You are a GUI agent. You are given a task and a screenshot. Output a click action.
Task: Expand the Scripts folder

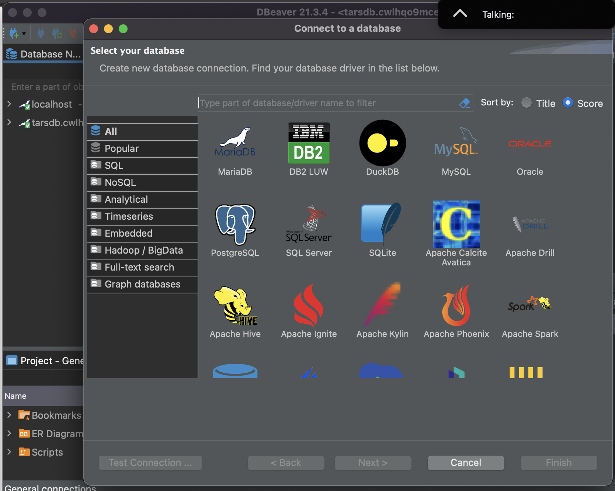click(9, 452)
